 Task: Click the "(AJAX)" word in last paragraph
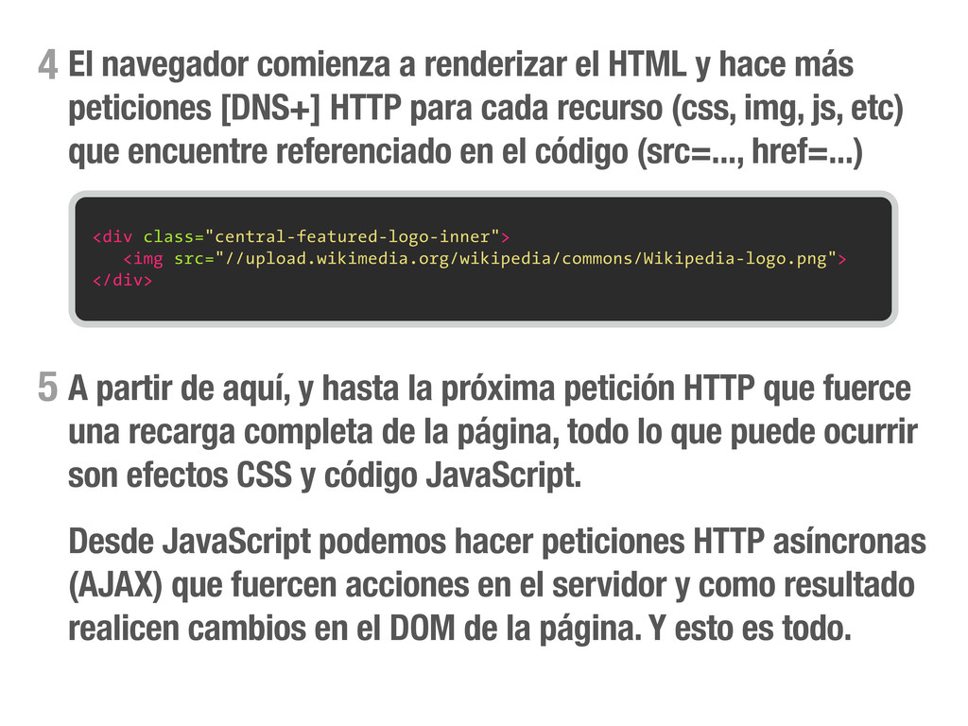115,585
